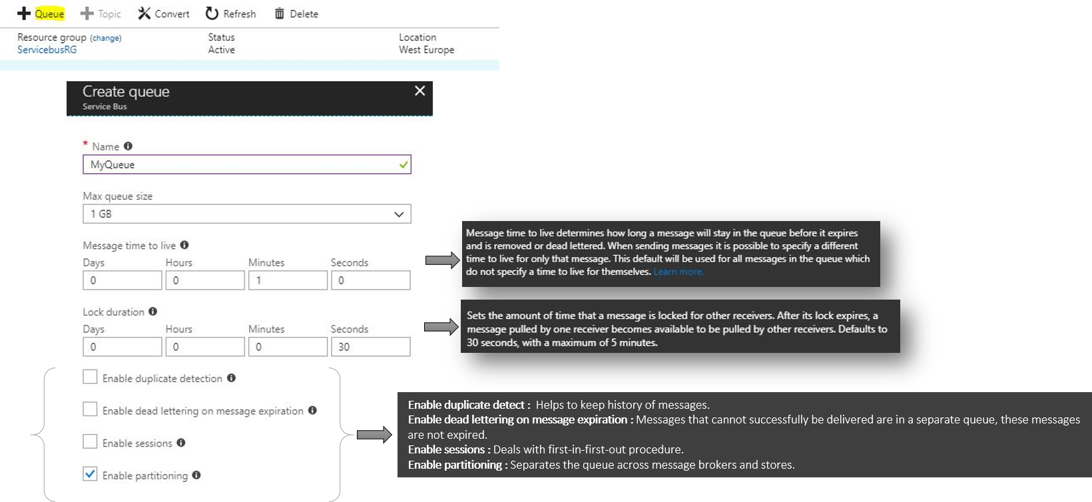Show info for dead lettering option
The image size is (1092, 502).
(x=312, y=410)
